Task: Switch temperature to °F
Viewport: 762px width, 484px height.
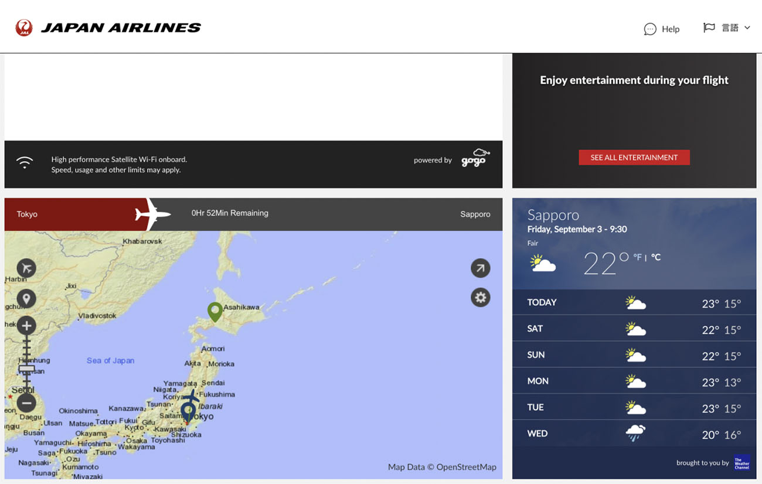Action: (637, 257)
